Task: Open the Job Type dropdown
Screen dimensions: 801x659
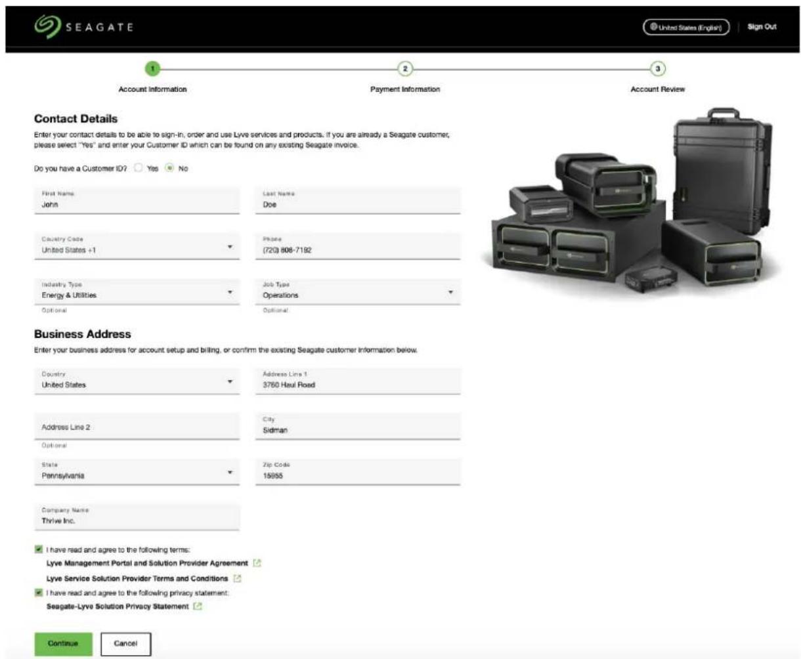Action: [358, 291]
